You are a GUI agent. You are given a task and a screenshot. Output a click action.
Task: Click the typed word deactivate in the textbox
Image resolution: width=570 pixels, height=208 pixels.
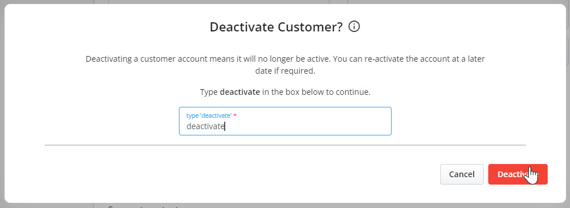[205, 126]
